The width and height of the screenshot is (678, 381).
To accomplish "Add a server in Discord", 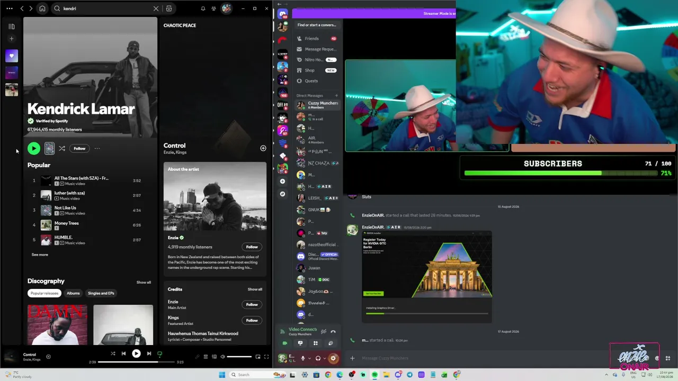I will point(282,182).
